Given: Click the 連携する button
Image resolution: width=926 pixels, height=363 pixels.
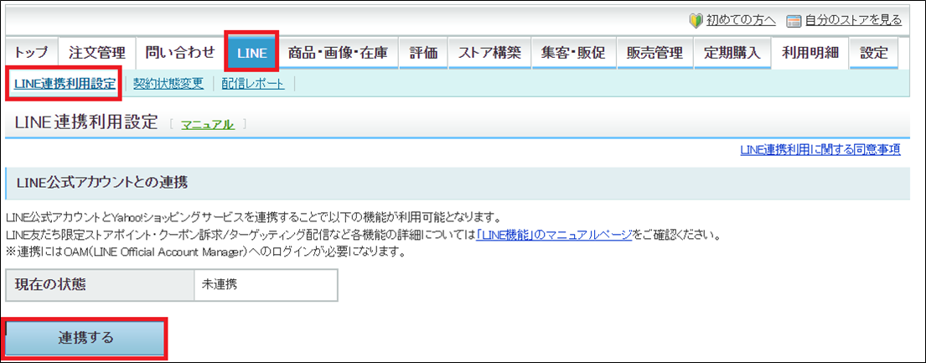Looking at the screenshot, I should (x=85, y=338).
